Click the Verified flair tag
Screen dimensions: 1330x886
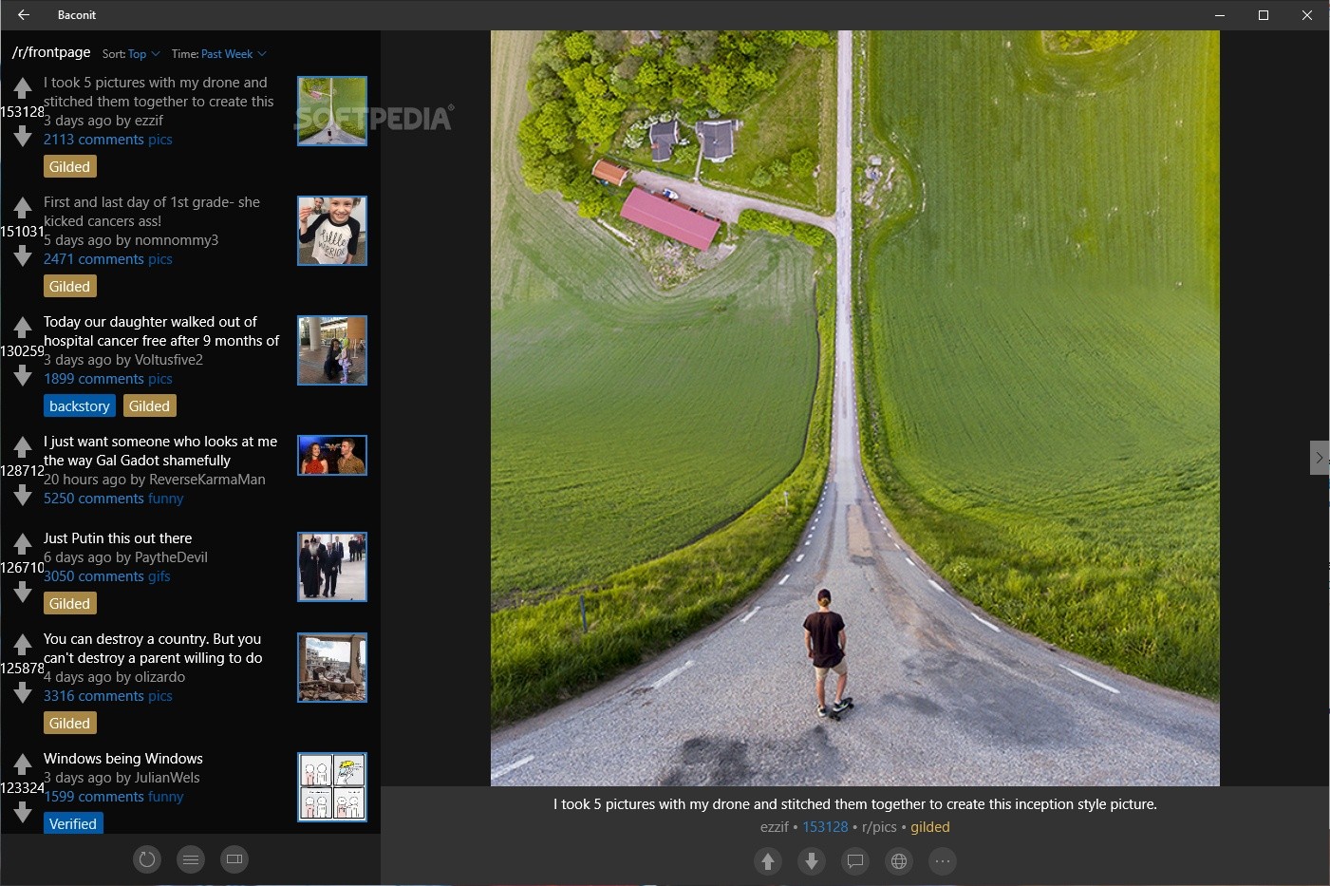point(73,824)
